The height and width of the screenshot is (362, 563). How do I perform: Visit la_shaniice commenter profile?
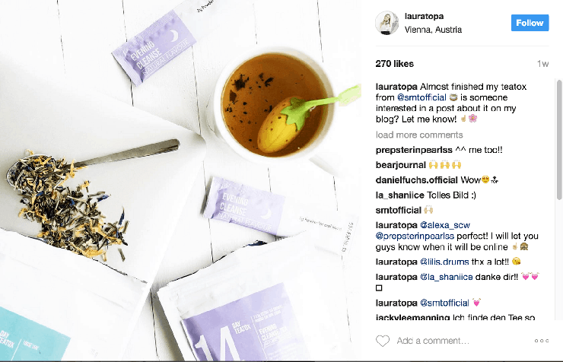pyautogui.click(x=399, y=195)
